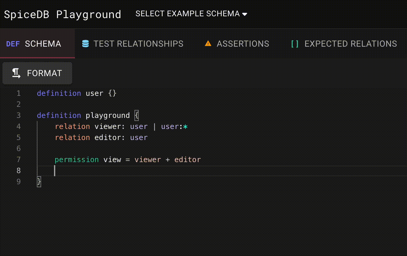Click the word permission on line 7
The height and width of the screenshot is (256, 407).
click(76, 160)
